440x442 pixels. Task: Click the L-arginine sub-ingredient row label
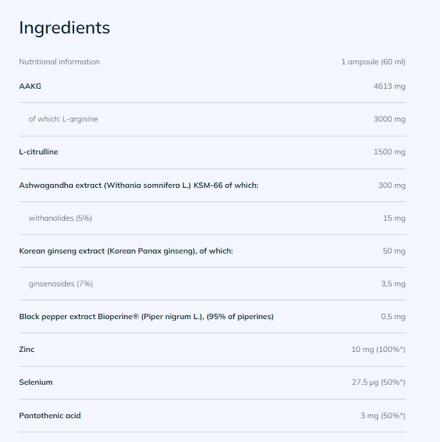coord(63,119)
